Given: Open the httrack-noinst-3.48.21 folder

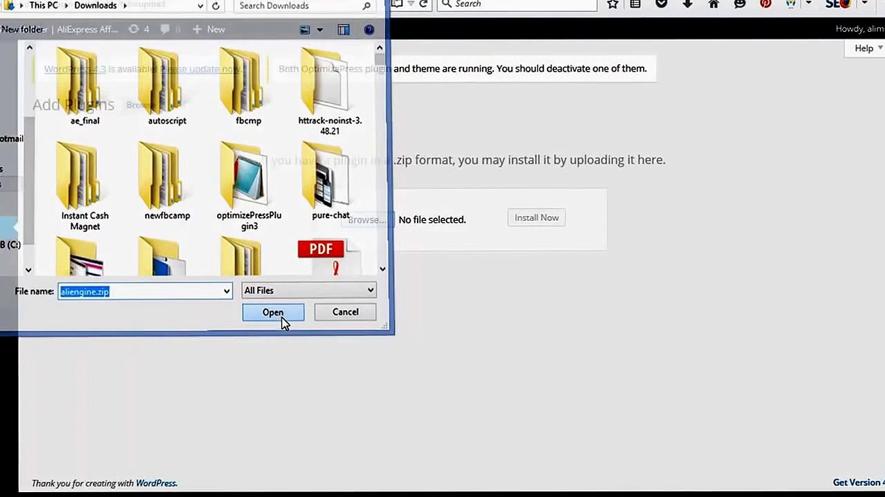Looking at the screenshot, I should tap(330, 91).
